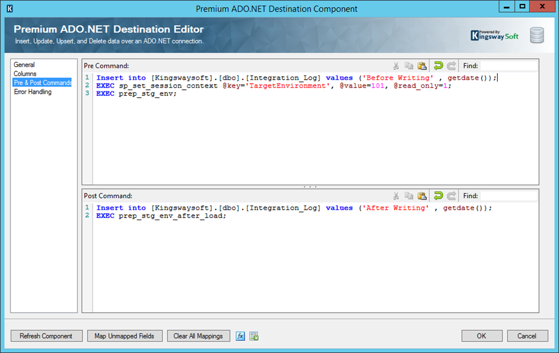The image size is (559, 353).
Task: Undo the last Post Command edit
Action: click(x=438, y=196)
